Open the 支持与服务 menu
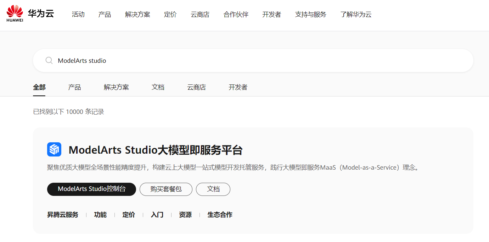Screen dimensions: 489x242 [311, 15]
